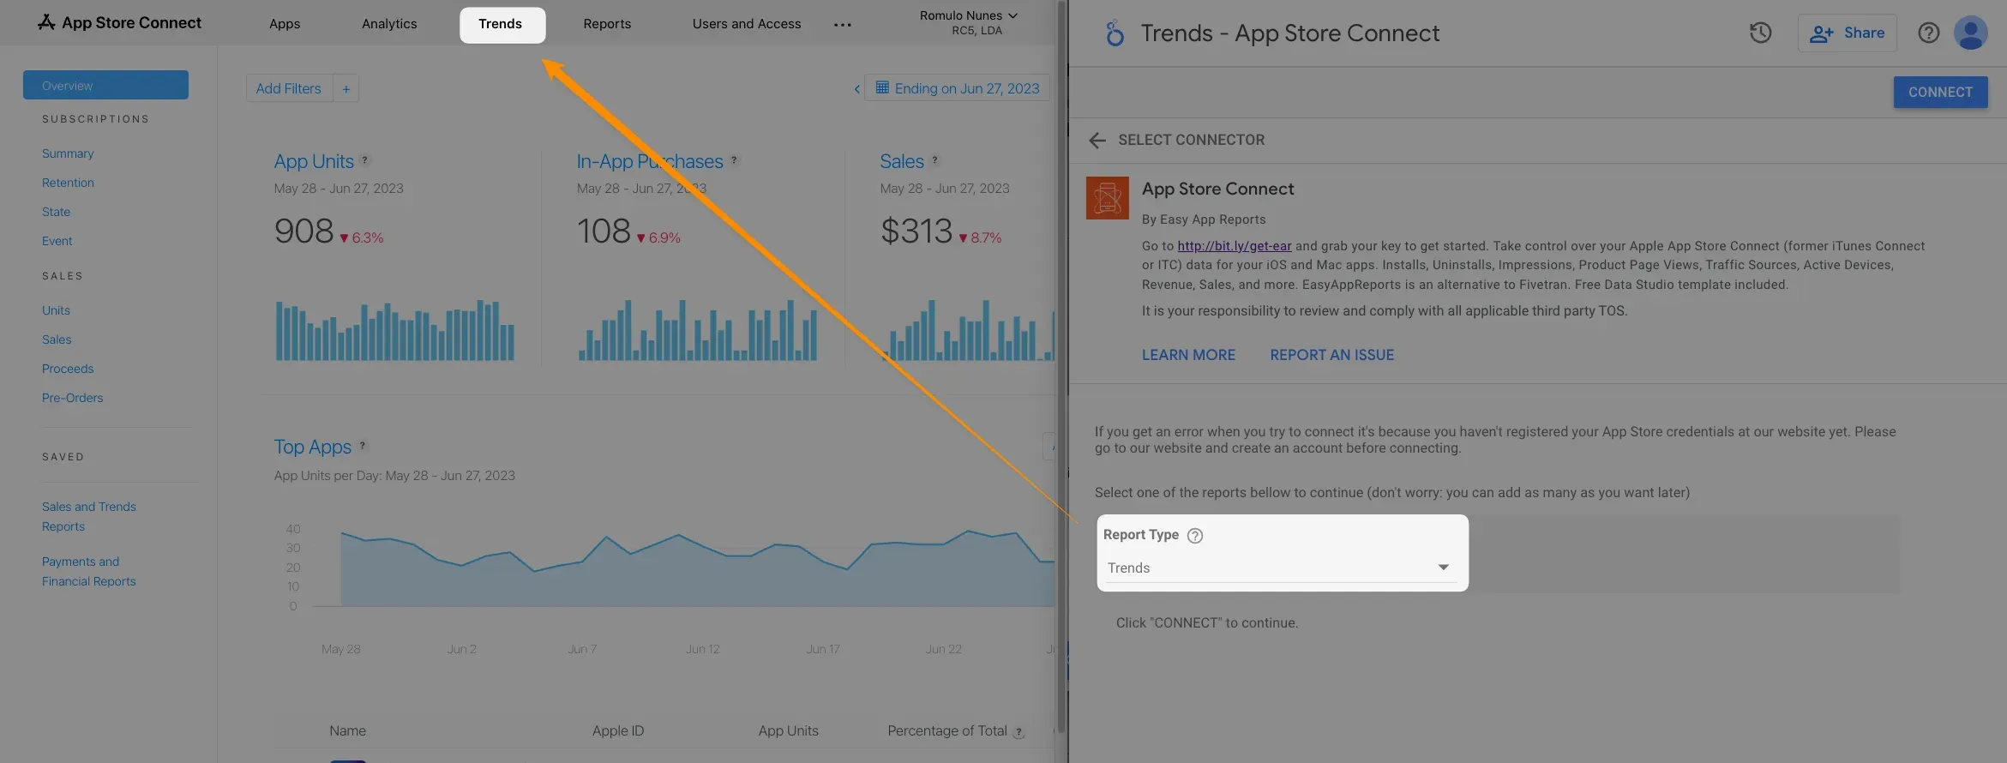
Task: Show help for Percentage of Total column
Action: [x=1019, y=732]
